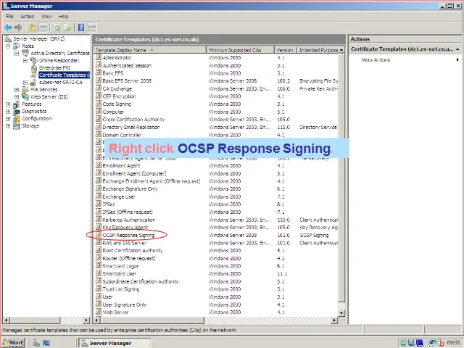Sort by Version column header
464x348 pixels.
click(286, 50)
